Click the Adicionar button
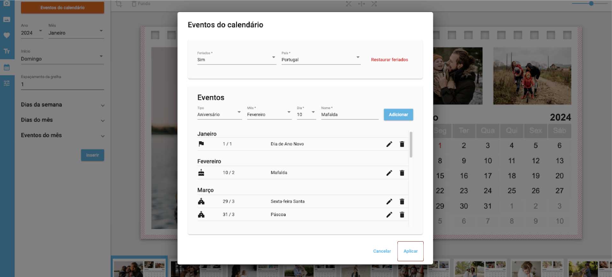The width and height of the screenshot is (612, 277). [398, 115]
